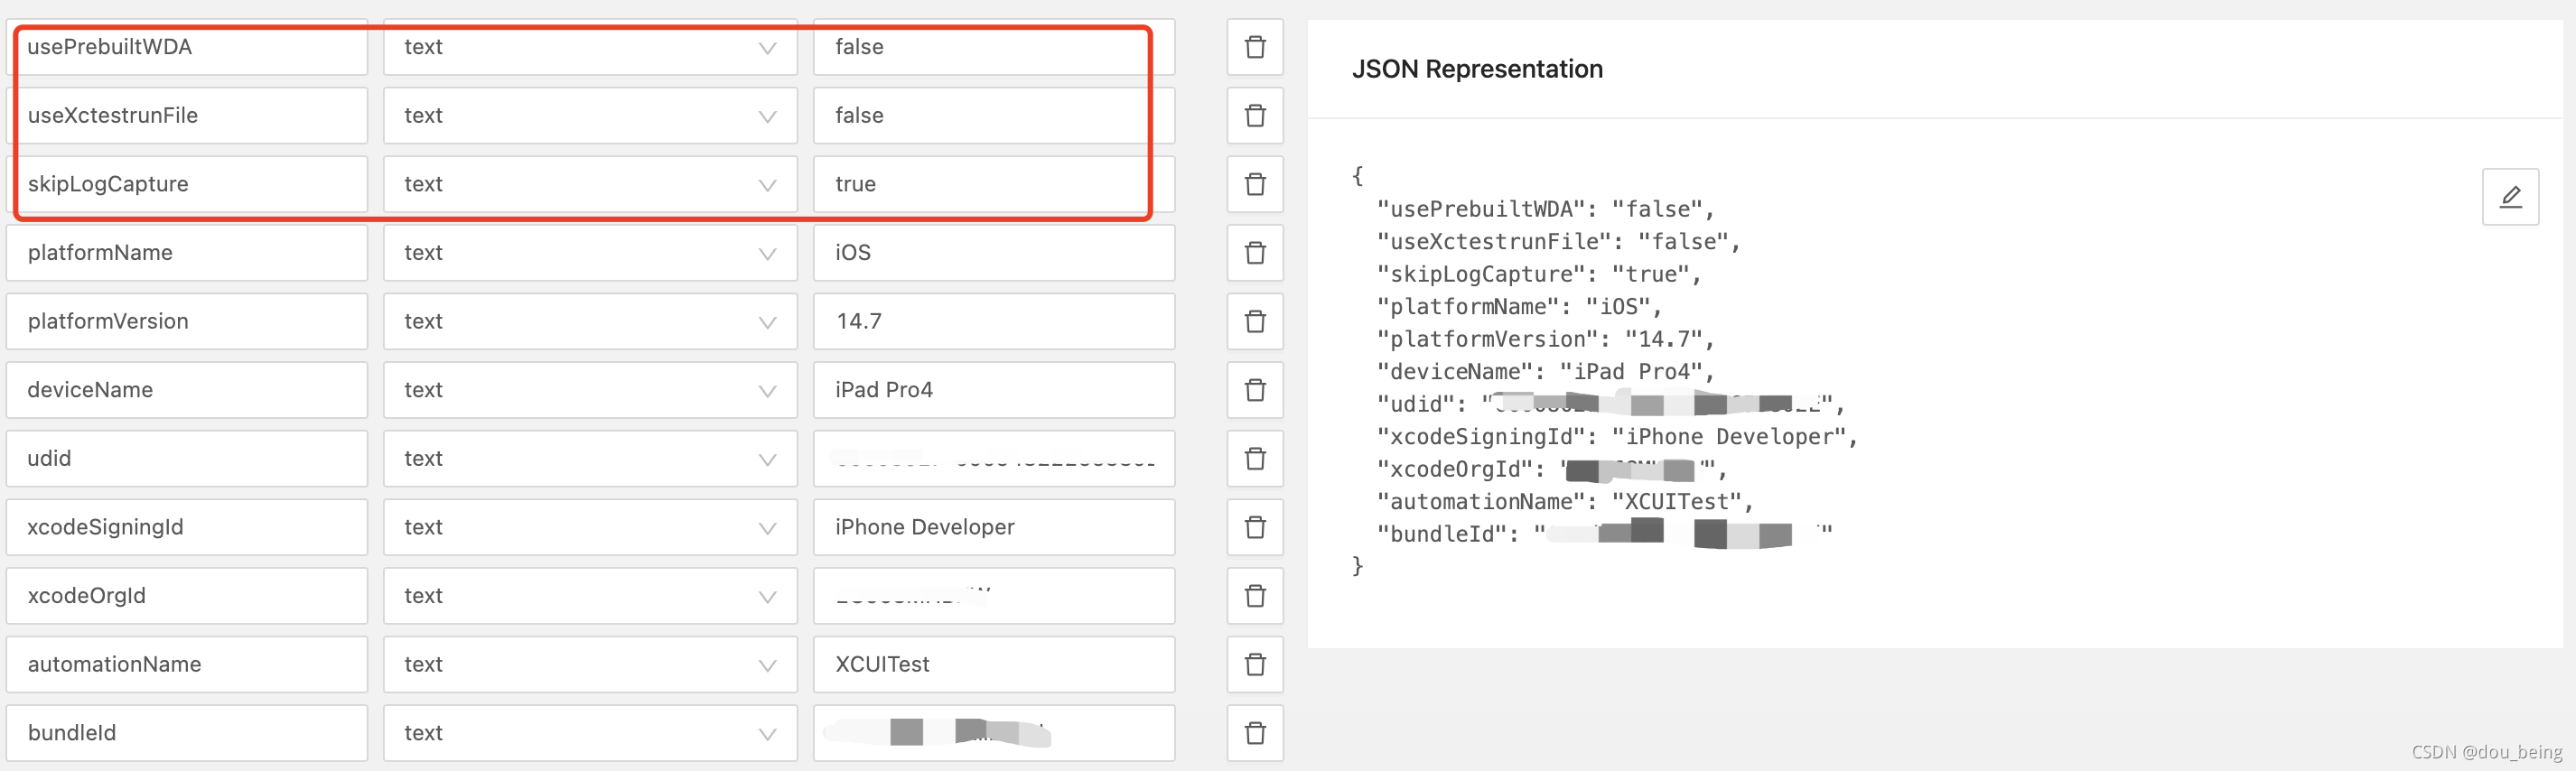Click the value field containing iOS
Screen dimensions: 2576x771
[994, 252]
